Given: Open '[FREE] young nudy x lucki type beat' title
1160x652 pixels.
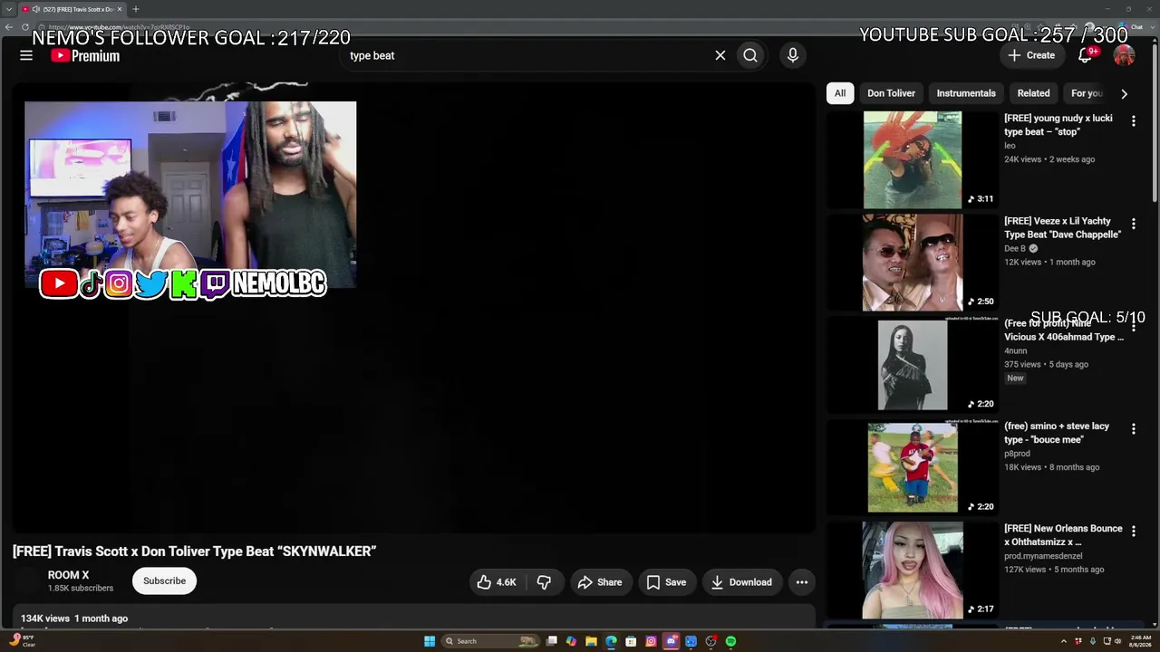Looking at the screenshot, I should point(1058,125).
